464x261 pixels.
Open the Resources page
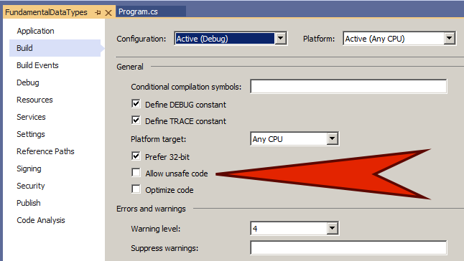(34, 100)
